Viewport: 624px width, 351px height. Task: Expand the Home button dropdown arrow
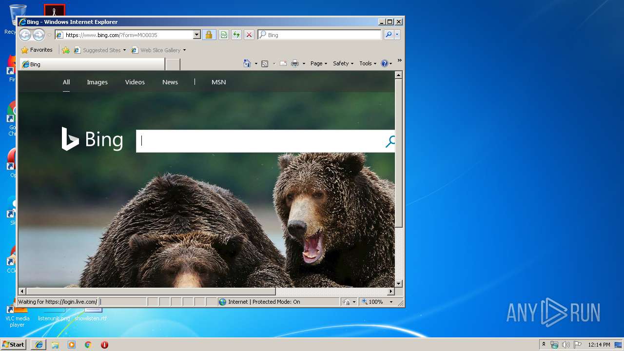pos(256,64)
